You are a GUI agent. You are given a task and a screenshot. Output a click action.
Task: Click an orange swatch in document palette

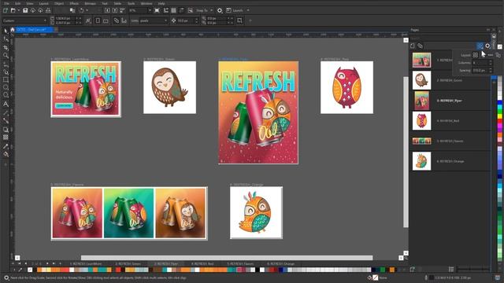(40, 270)
